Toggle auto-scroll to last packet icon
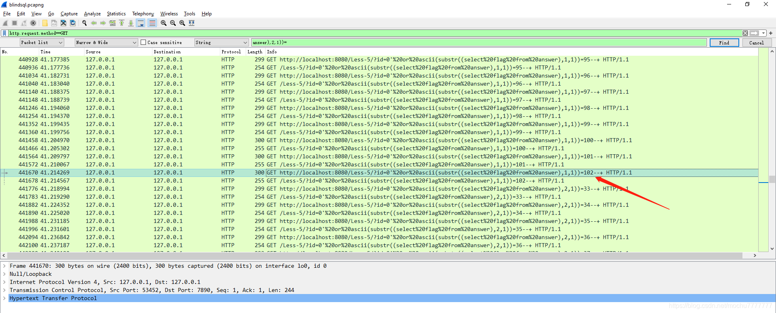Image resolution: width=776 pixels, height=313 pixels. (141, 23)
